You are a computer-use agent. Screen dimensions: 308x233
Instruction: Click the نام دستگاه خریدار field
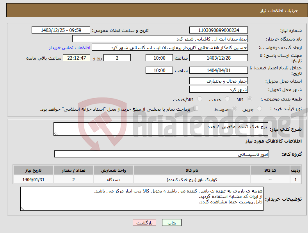click(x=160, y=39)
